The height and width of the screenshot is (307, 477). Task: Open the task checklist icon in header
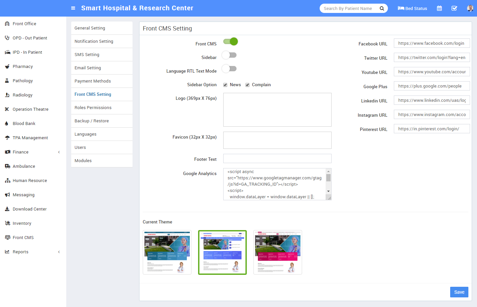coord(454,8)
